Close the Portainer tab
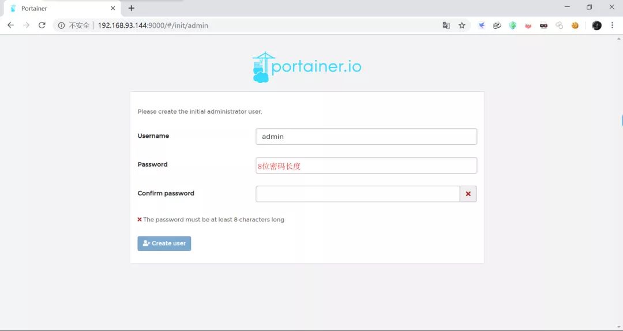 [113, 8]
